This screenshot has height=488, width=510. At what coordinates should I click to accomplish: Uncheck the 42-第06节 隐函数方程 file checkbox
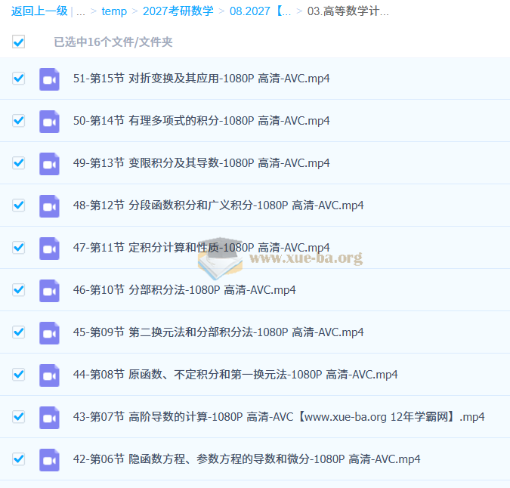18,459
